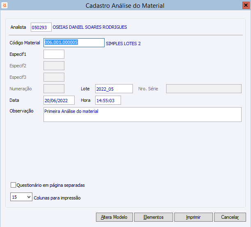Click the Altera Modelo button
251x227 pixels.
tap(114, 217)
